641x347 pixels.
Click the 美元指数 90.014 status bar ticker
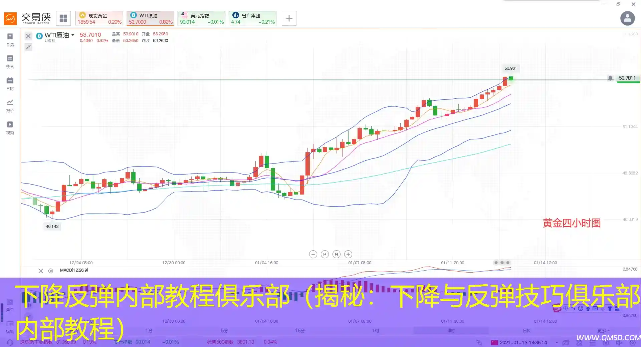pos(146,342)
